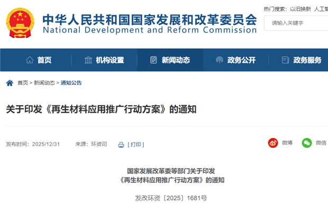Click the National Development and Reform Commission text
328x204 pixels.
[x=150, y=30]
